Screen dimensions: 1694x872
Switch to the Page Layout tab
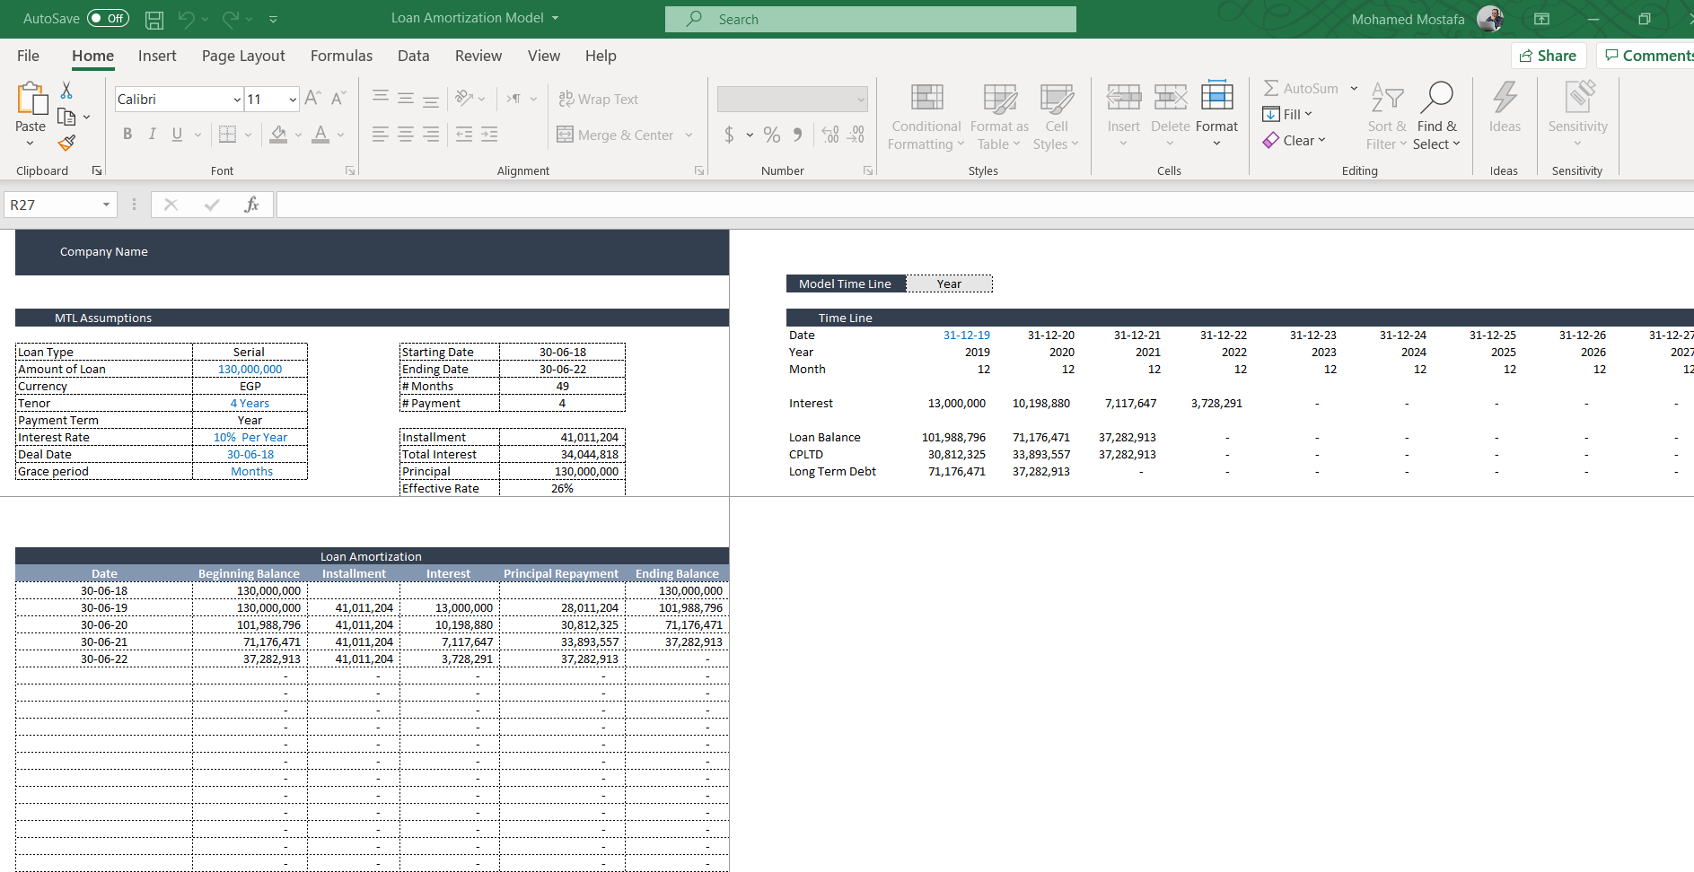coord(243,56)
